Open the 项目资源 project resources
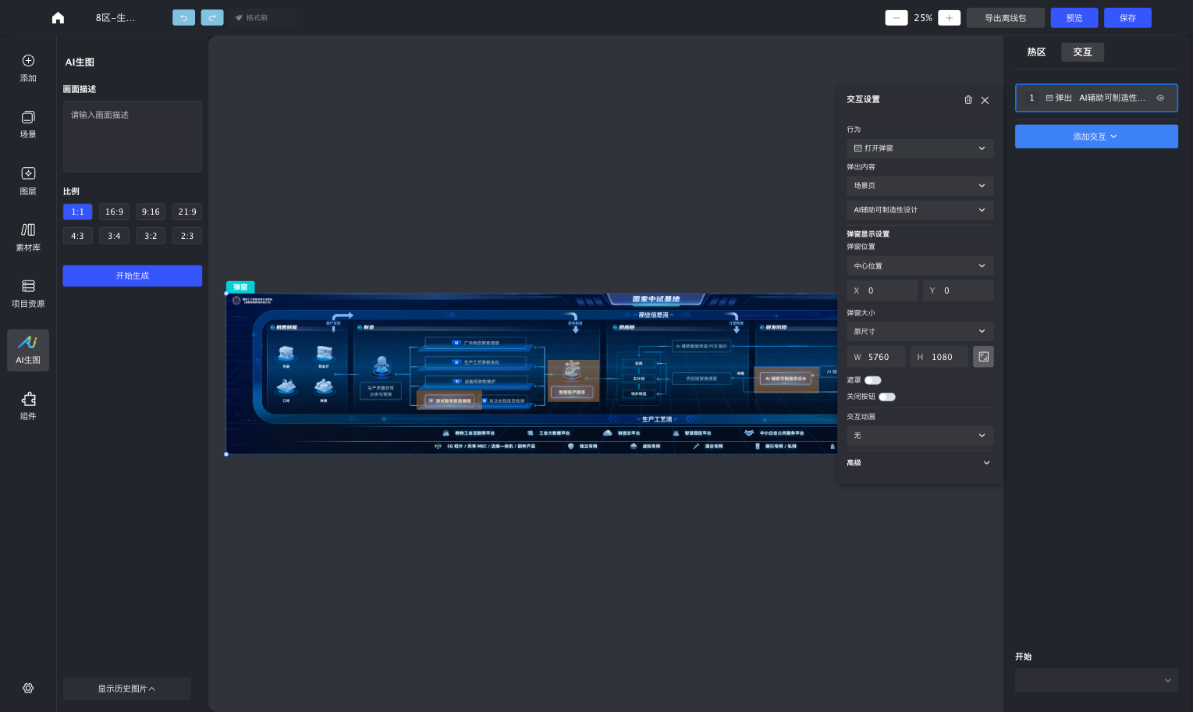 (x=28, y=294)
